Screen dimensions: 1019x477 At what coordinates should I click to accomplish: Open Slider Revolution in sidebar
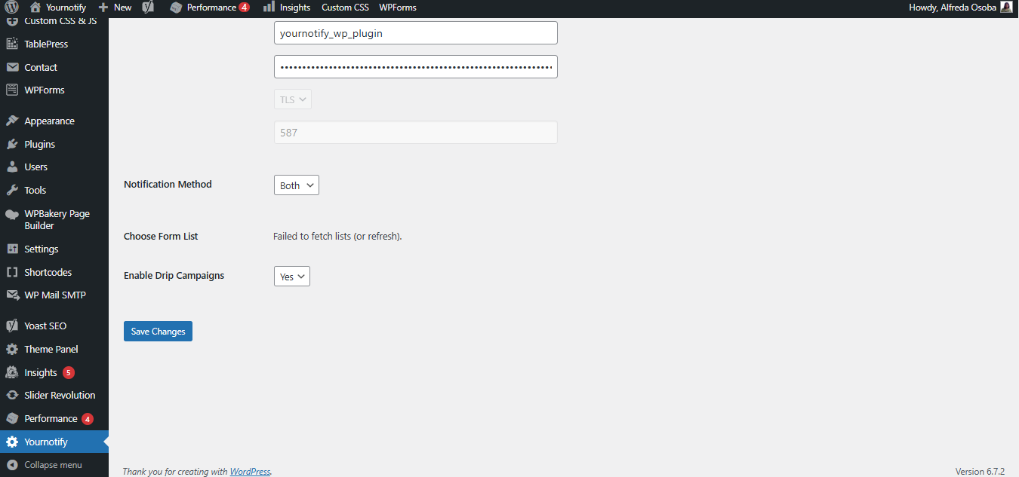click(x=60, y=395)
